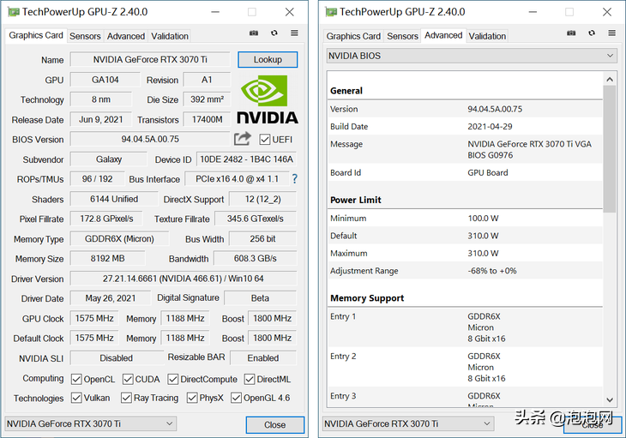Screen dimensions: 626x438
Task: Click the Bandwidth field 608.3 GB/s
Action: [255, 259]
